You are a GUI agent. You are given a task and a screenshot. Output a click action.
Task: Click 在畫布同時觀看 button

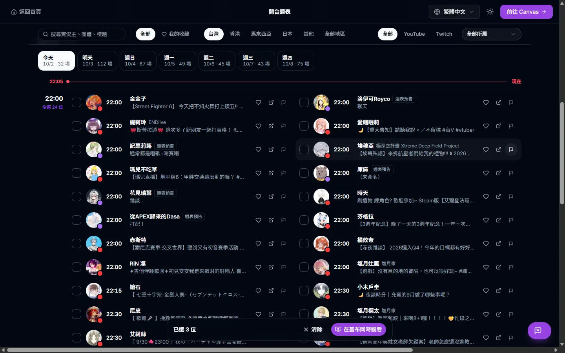tap(359, 329)
